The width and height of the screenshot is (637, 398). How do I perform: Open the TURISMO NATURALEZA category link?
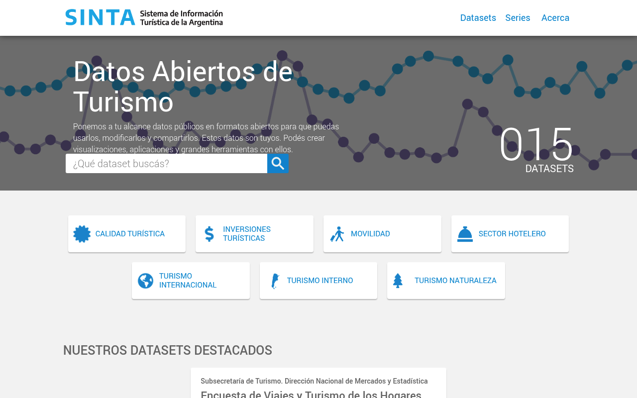tap(446, 281)
